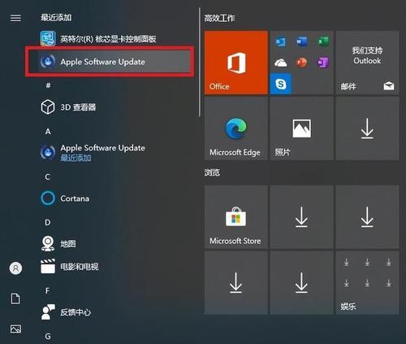The width and height of the screenshot is (406, 344).
Task: Open the 邮件 mail tile
Action: (x=367, y=63)
